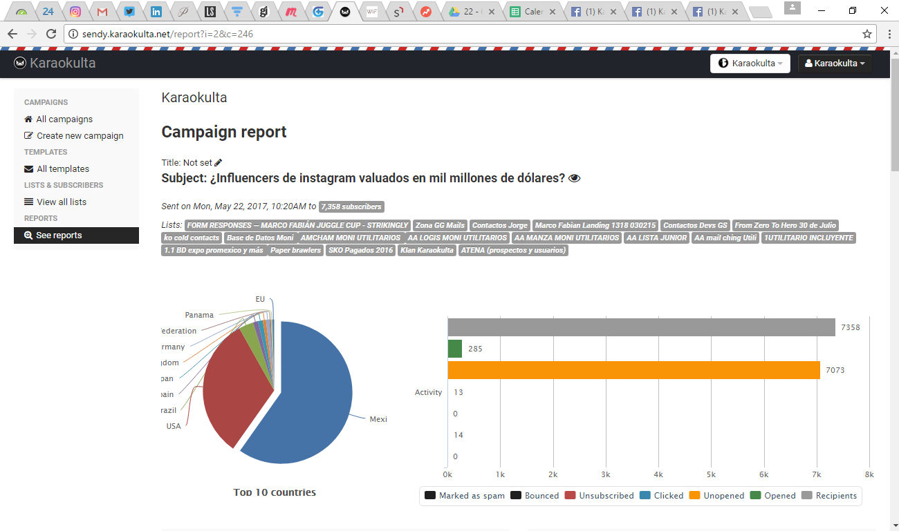Click the Karaokulta envelope logo icon
The image size is (899, 531).
pos(20,64)
